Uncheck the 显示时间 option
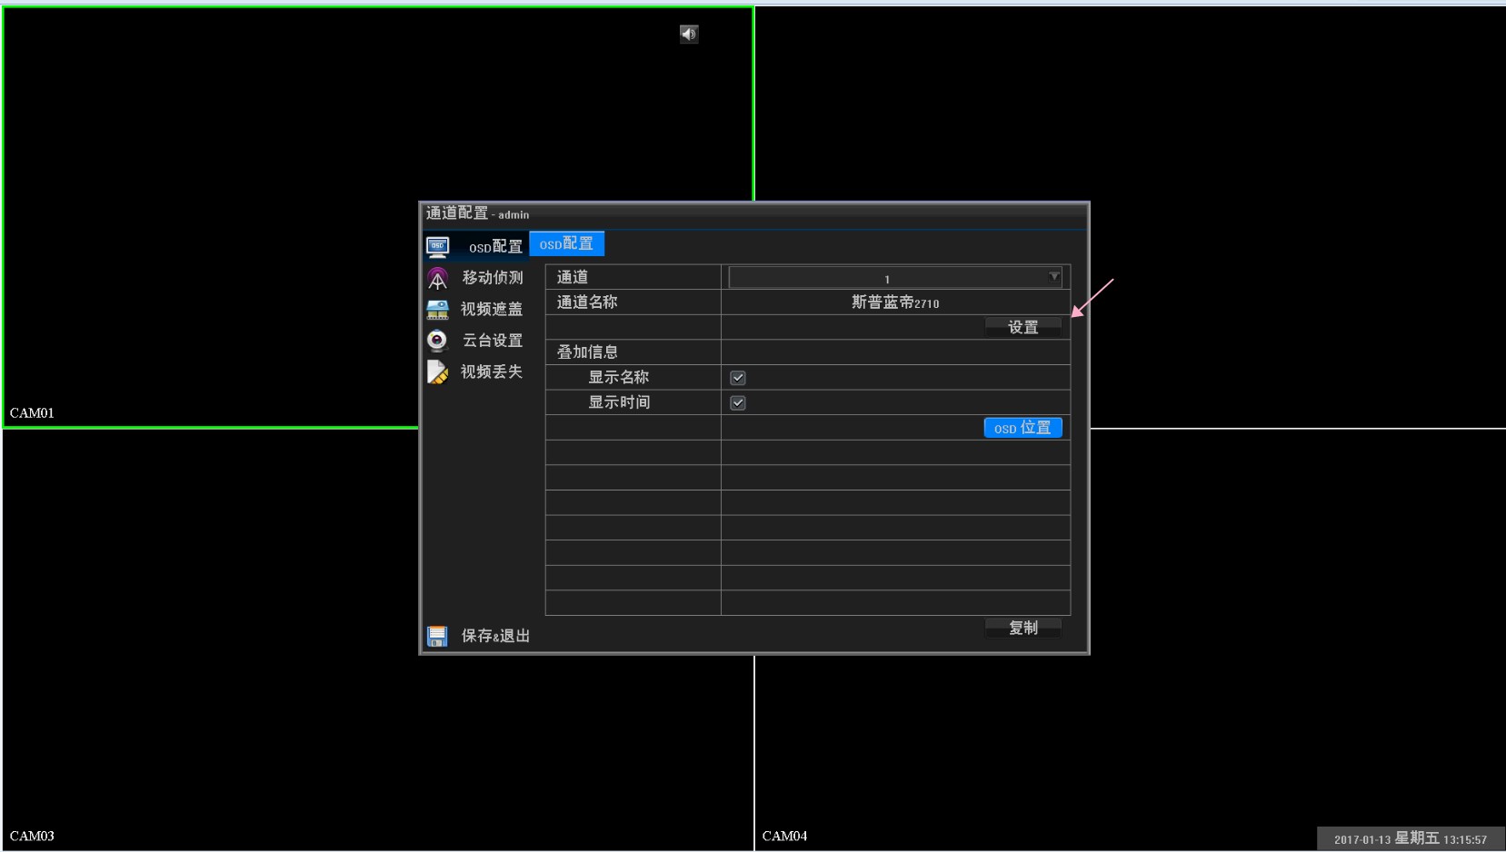1506x852 pixels. click(x=739, y=402)
